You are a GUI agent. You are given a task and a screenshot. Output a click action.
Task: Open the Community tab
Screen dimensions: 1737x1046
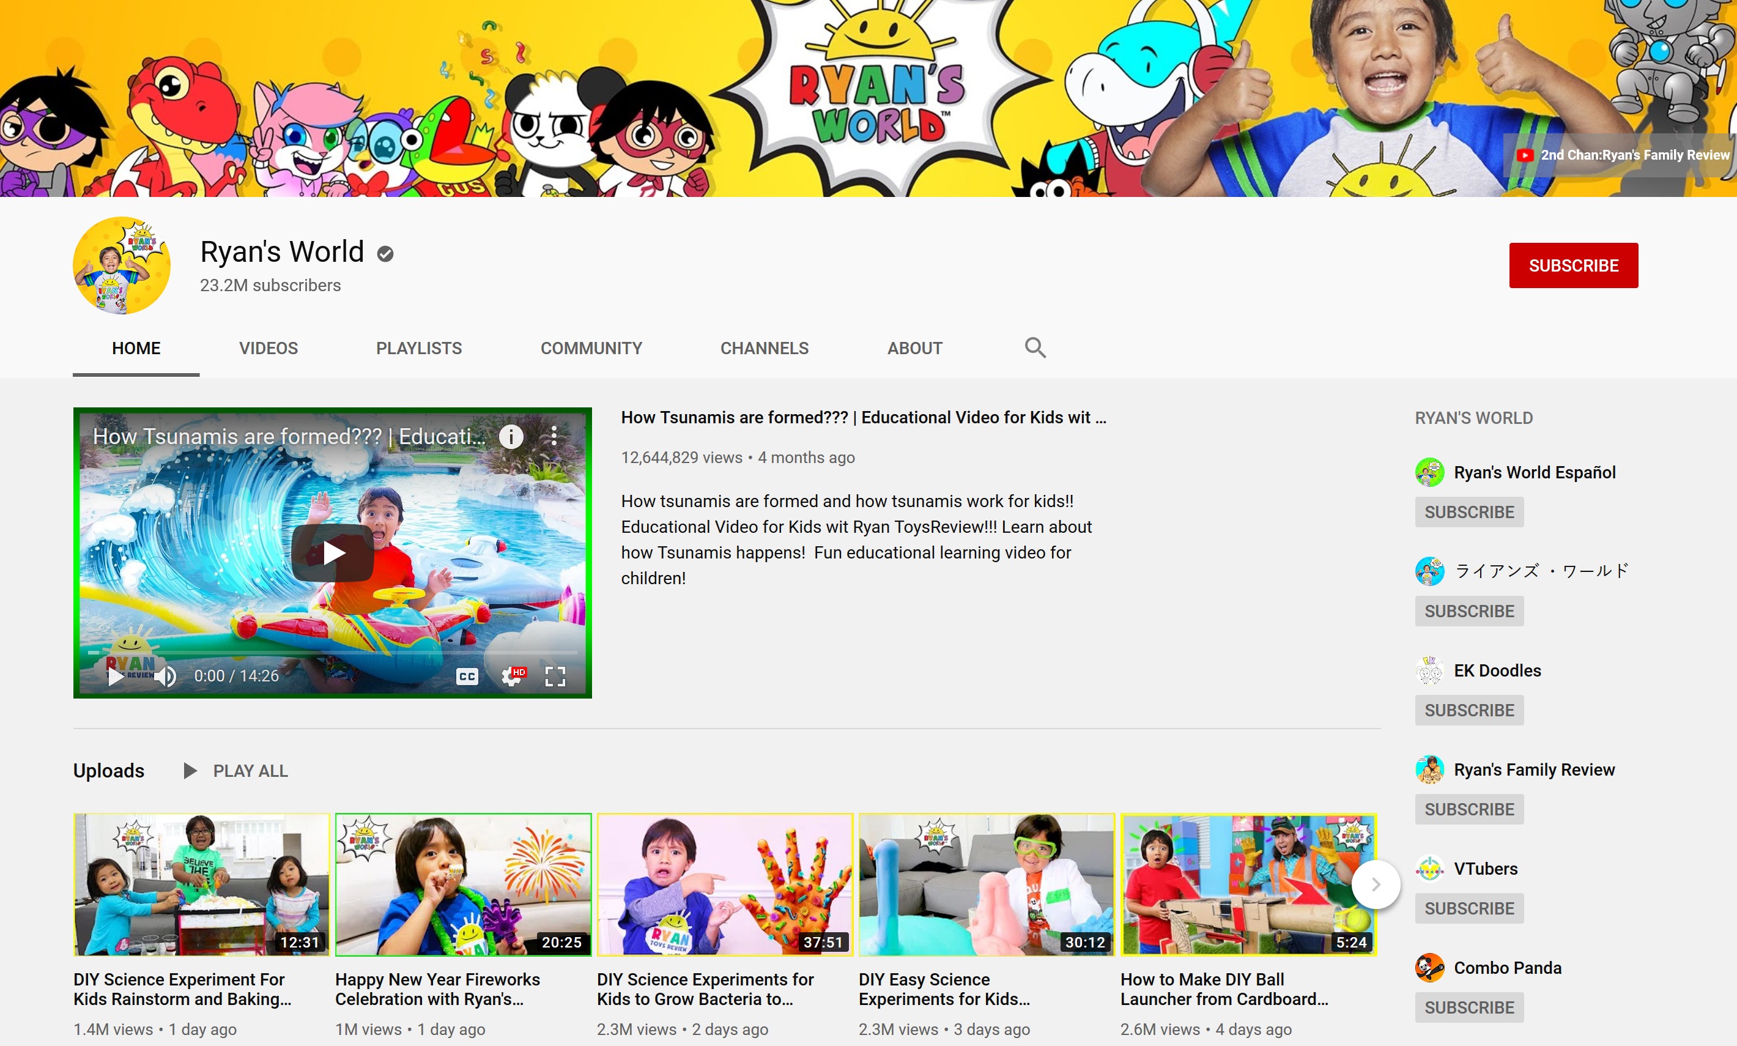[x=590, y=348]
